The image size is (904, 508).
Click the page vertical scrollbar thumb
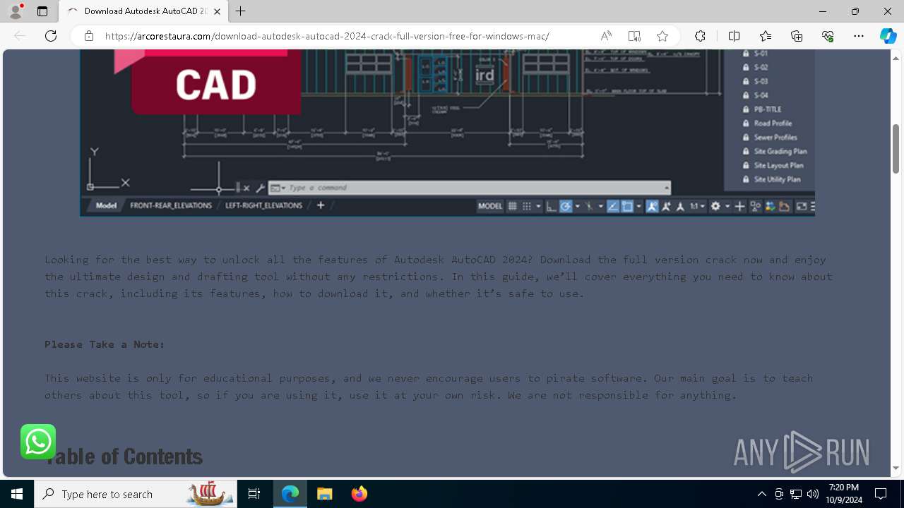pyautogui.click(x=896, y=148)
